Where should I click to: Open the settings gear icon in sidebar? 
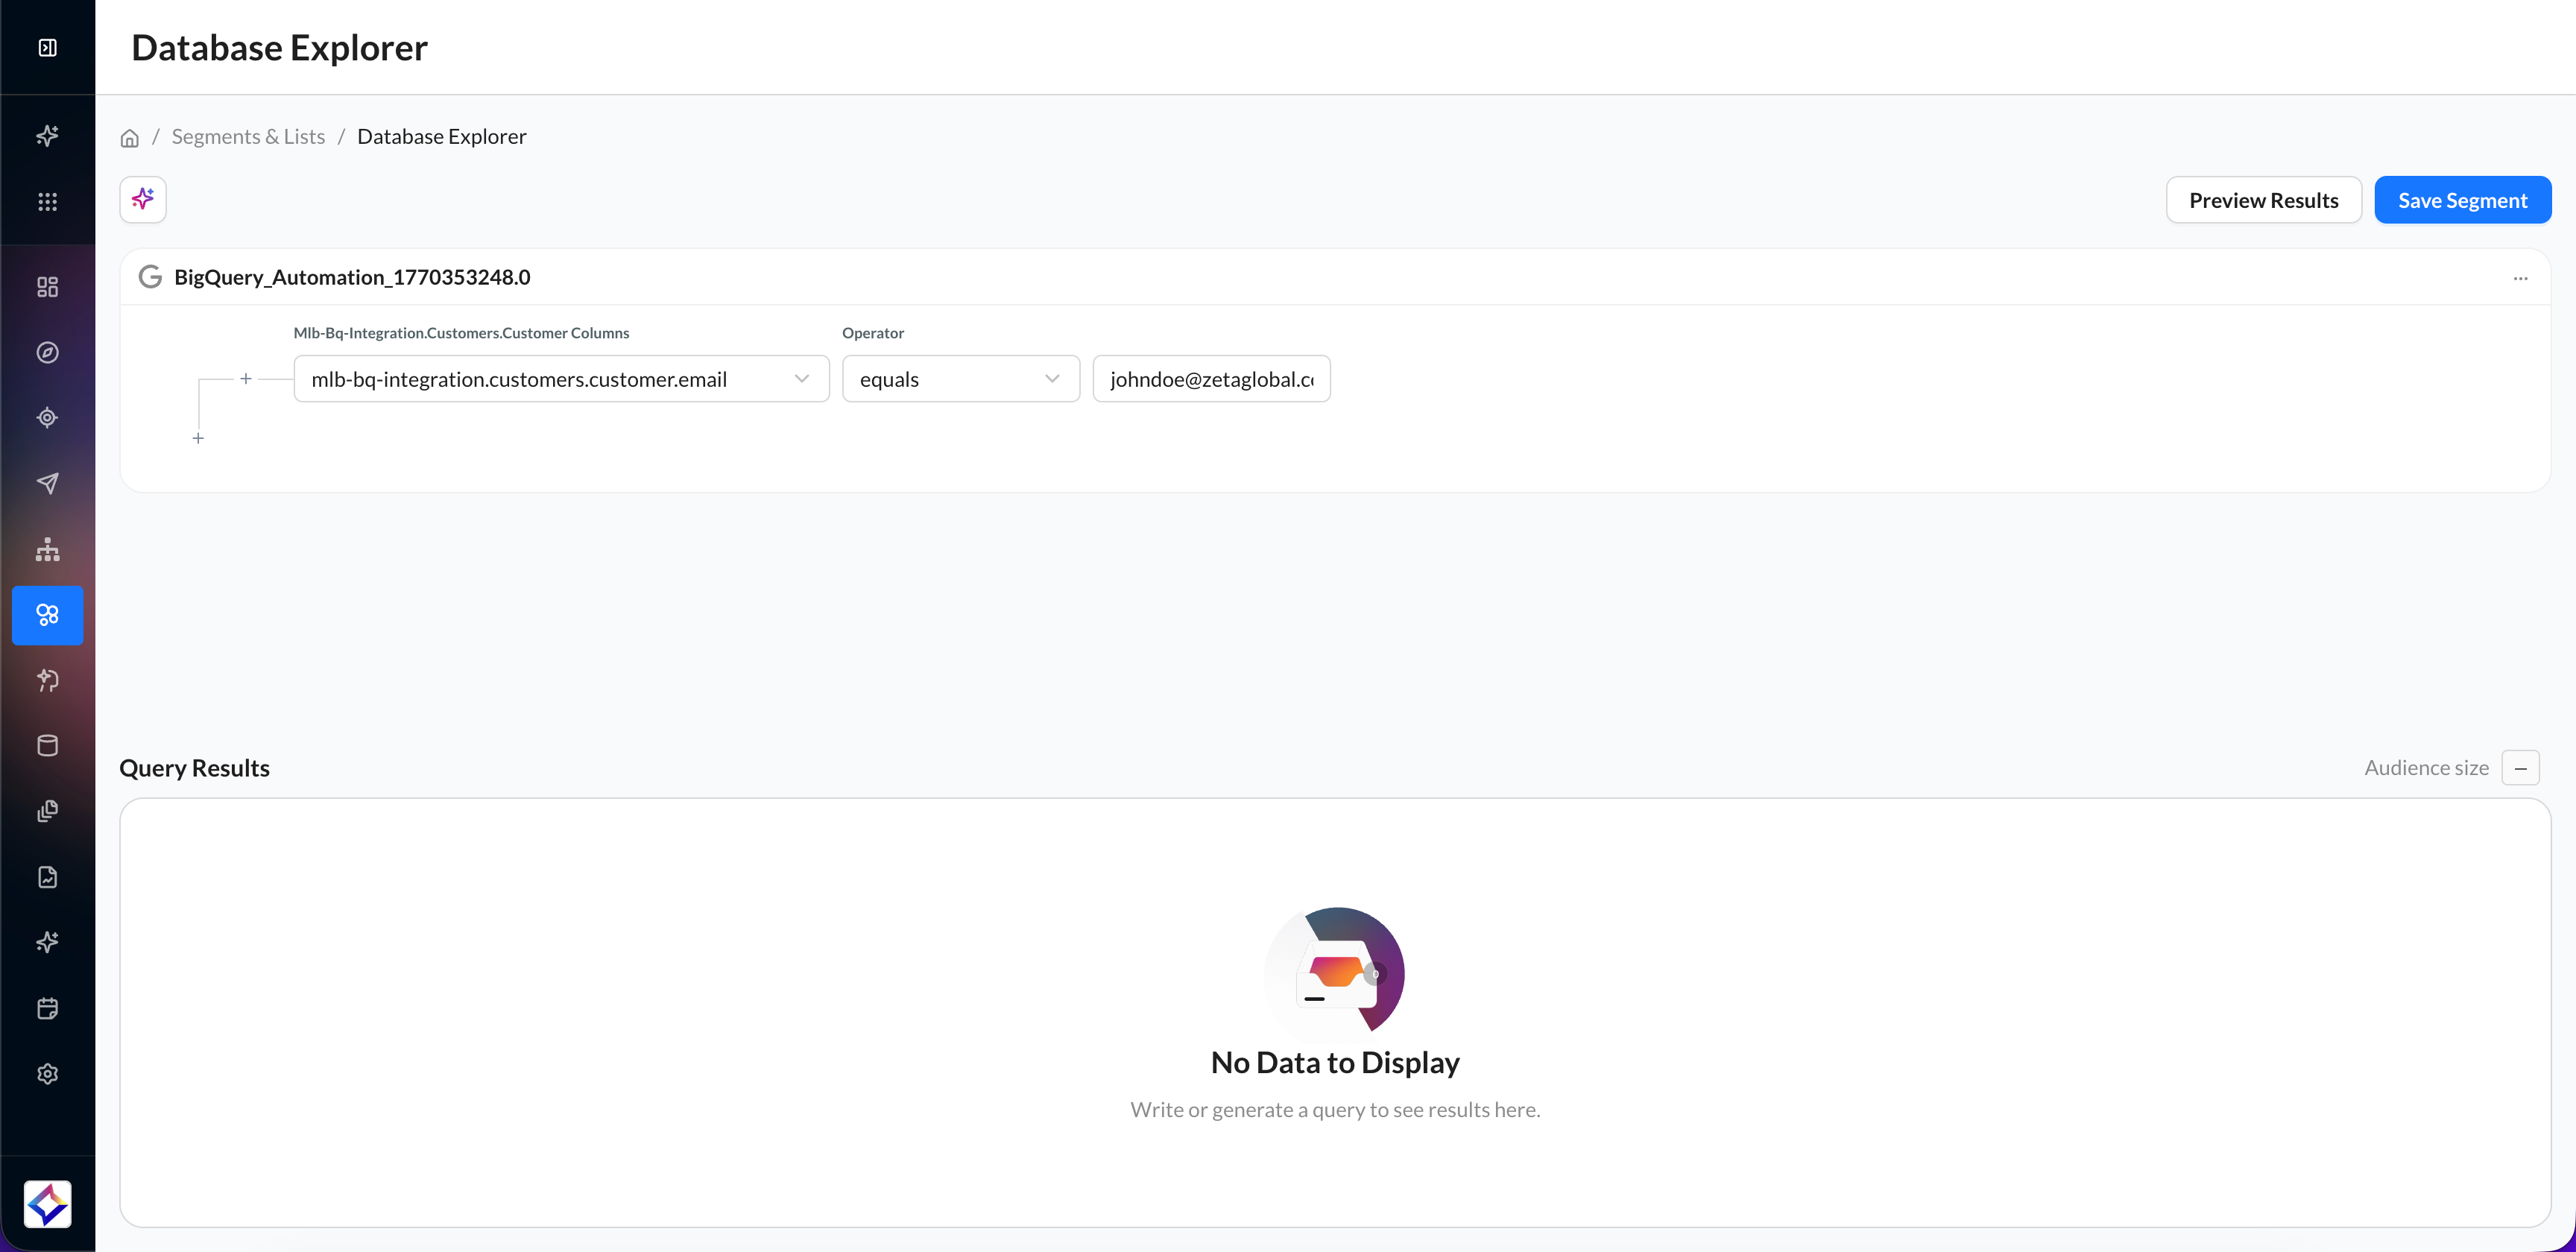(47, 1073)
